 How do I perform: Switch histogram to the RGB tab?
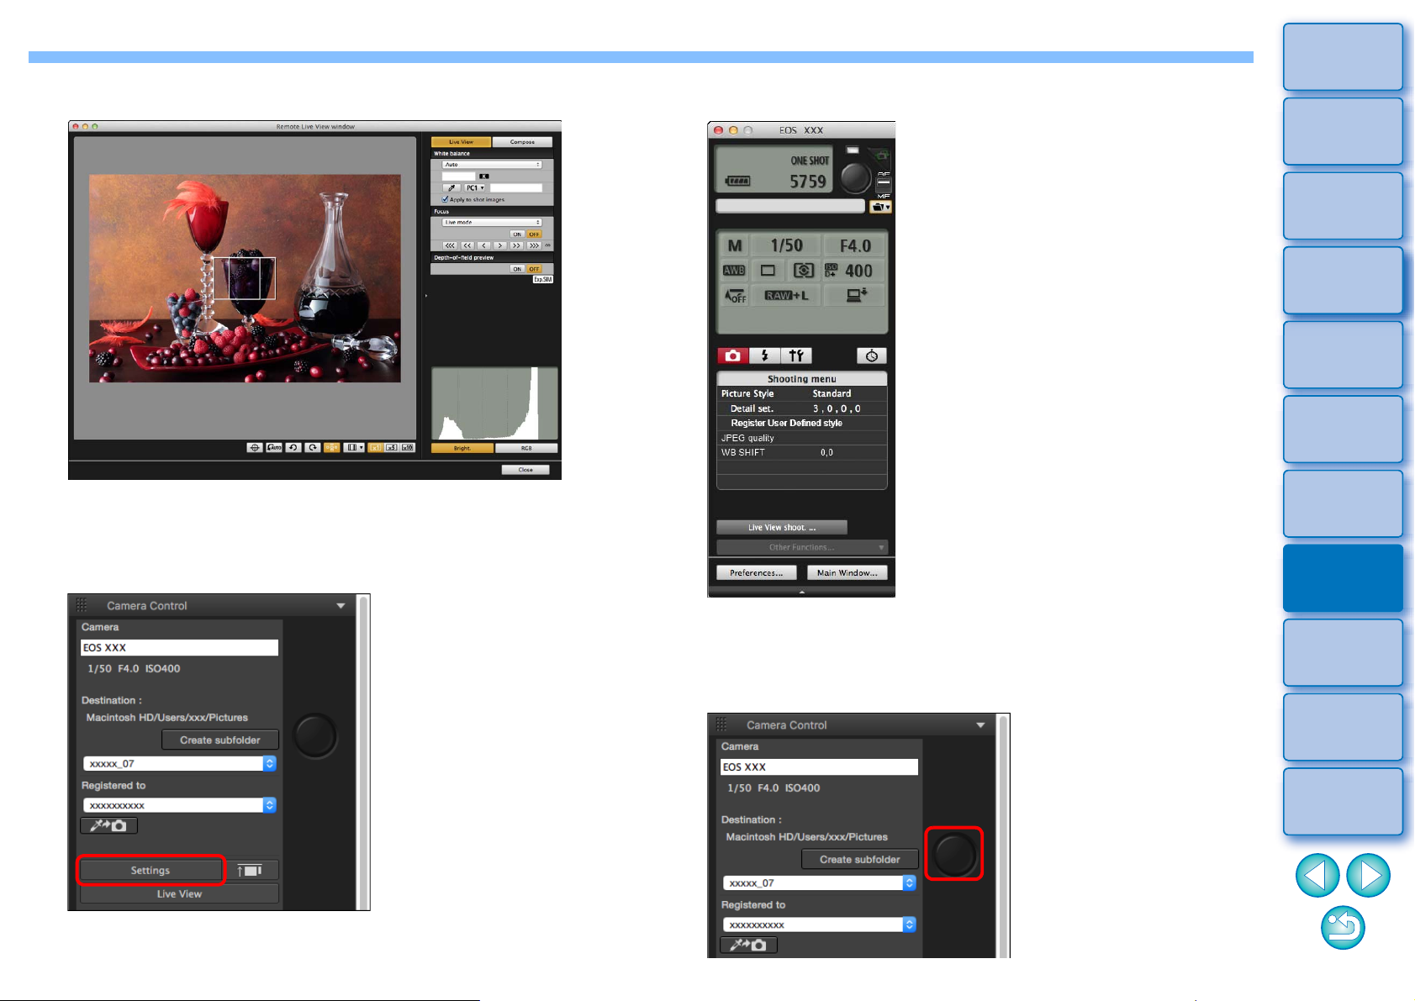click(526, 448)
